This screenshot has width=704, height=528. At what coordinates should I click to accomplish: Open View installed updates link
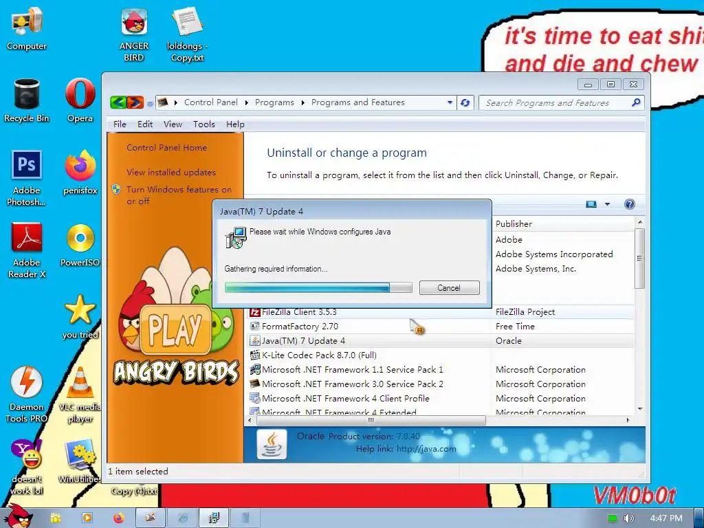171,173
